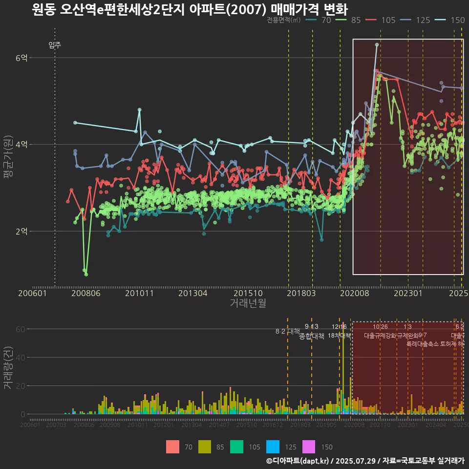
Task: Click 200908 on the volume chart x-axis
Action: pyautogui.click(x=110, y=425)
